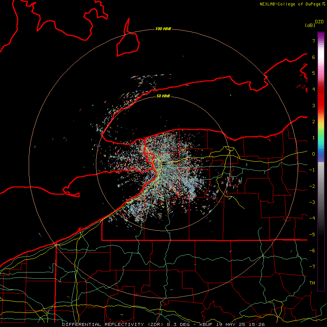Click the -4 value on the color scale
Screen dimensions: 327x327
[x=312, y=218]
